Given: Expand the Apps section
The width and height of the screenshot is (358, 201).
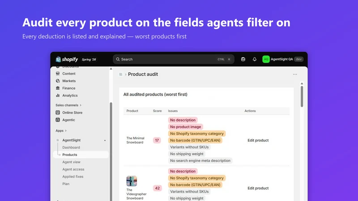Looking at the screenshot, I should [x=61, y=130].
